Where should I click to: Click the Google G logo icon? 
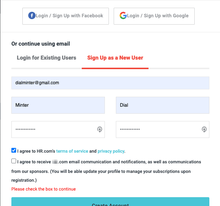[x=123, y=16]
